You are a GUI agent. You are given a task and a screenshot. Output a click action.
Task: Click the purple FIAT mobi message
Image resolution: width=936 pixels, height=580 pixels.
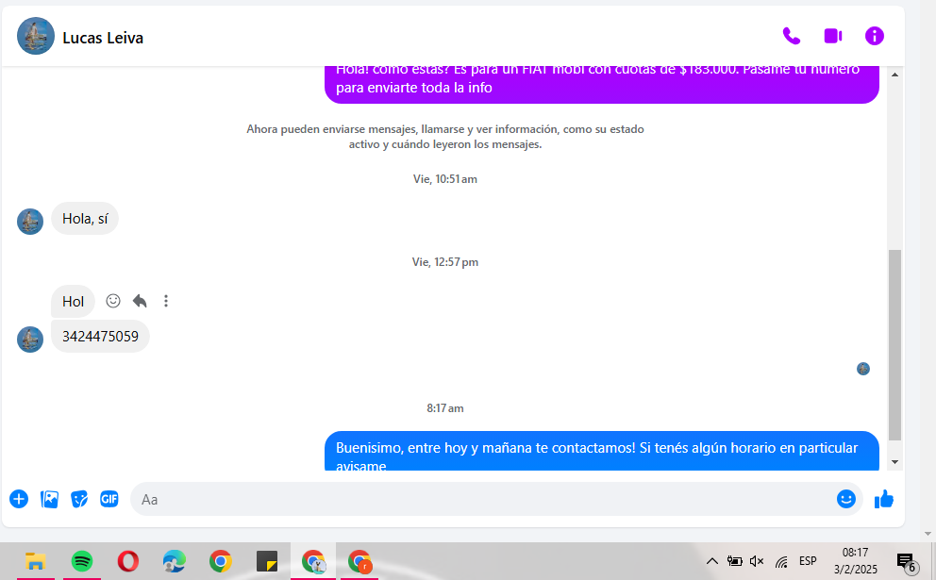point(602,84)
